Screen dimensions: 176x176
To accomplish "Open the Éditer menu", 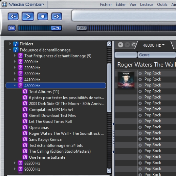I will tap(120, 4).
